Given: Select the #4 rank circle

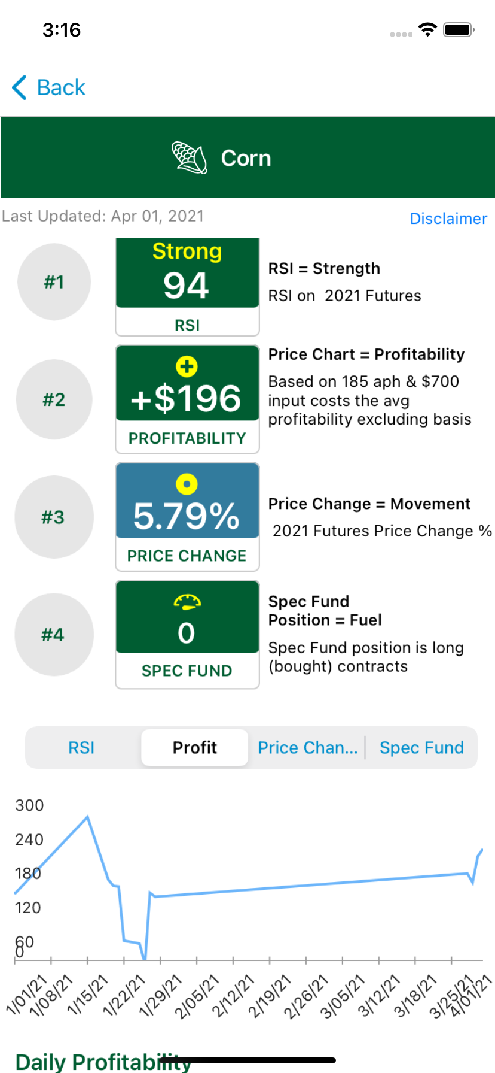Looking at the screenshot, I should click(x=54, y=635).
